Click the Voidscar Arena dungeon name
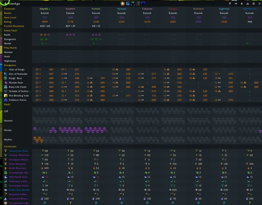The width and height of the screenshot is (262, 205). tap(18, 100)
